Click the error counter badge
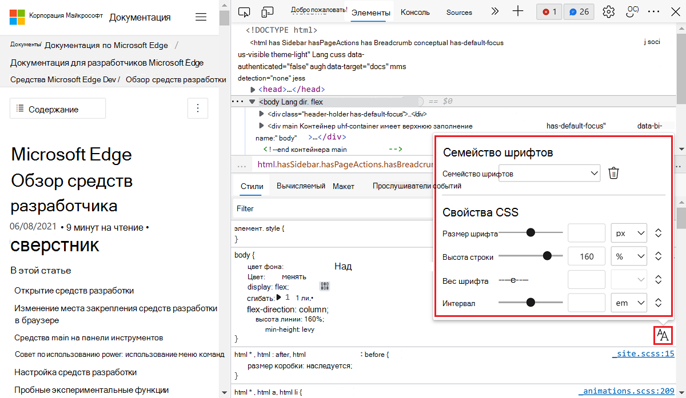 [x=549, y=11]
